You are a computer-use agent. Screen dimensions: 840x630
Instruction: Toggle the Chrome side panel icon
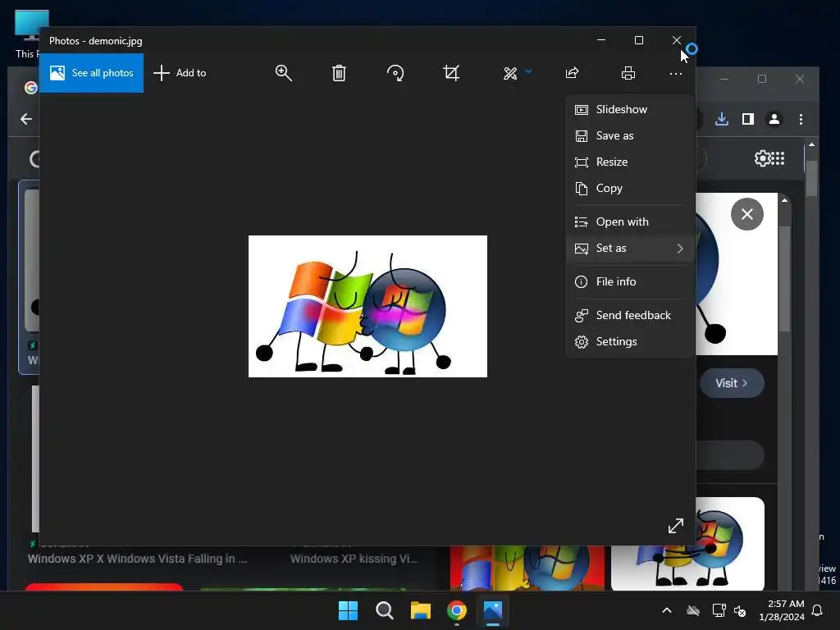[748, 119]
